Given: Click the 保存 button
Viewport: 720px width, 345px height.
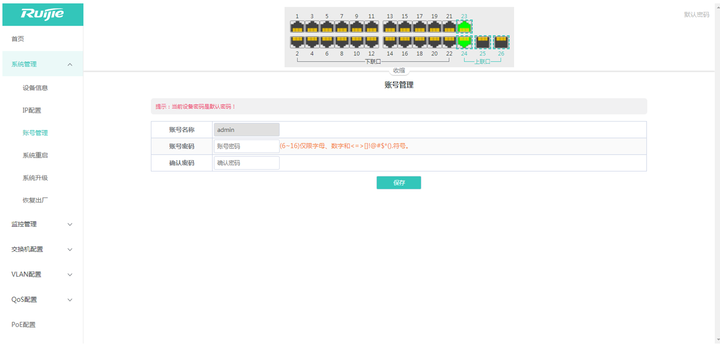Looking at the screenshot, I should tap(399, 183).
